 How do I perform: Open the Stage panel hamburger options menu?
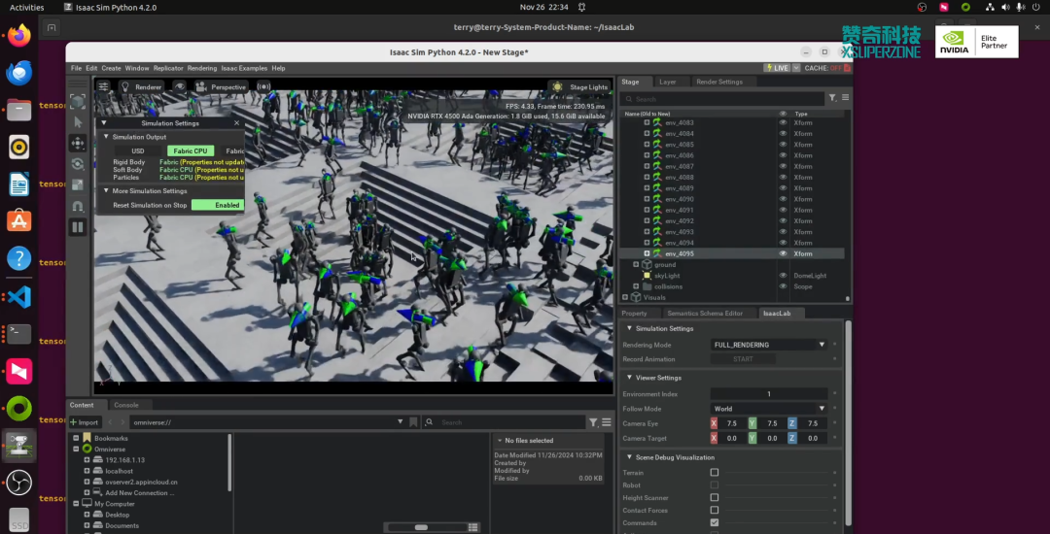click(845, 98)
